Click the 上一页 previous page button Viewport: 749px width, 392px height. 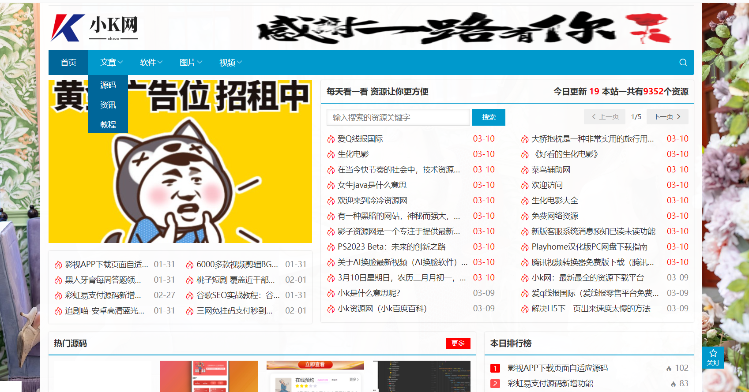(x=605, y=117)
